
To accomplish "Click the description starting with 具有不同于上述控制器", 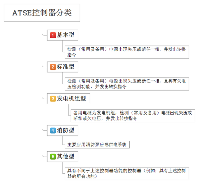I will 127,174.
